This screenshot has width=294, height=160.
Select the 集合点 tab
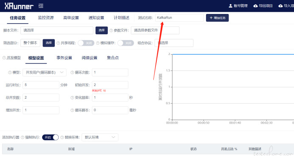pos(113,58)
